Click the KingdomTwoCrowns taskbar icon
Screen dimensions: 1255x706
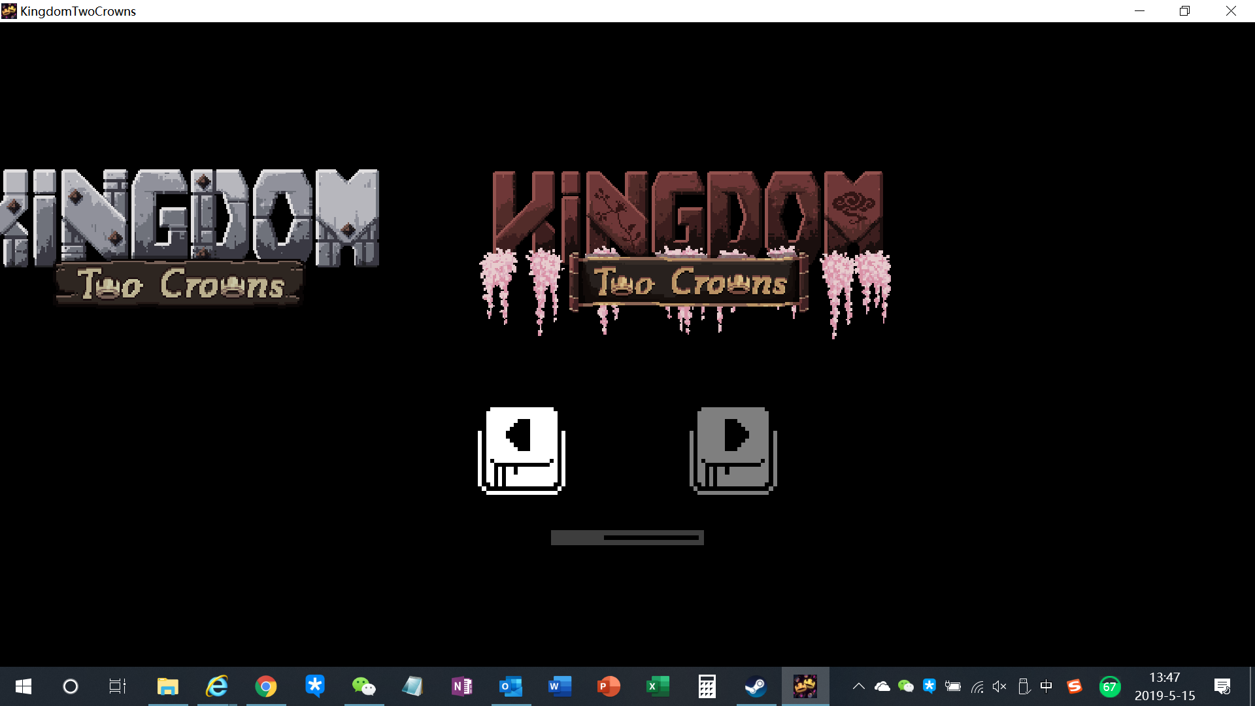coord(805,686)
